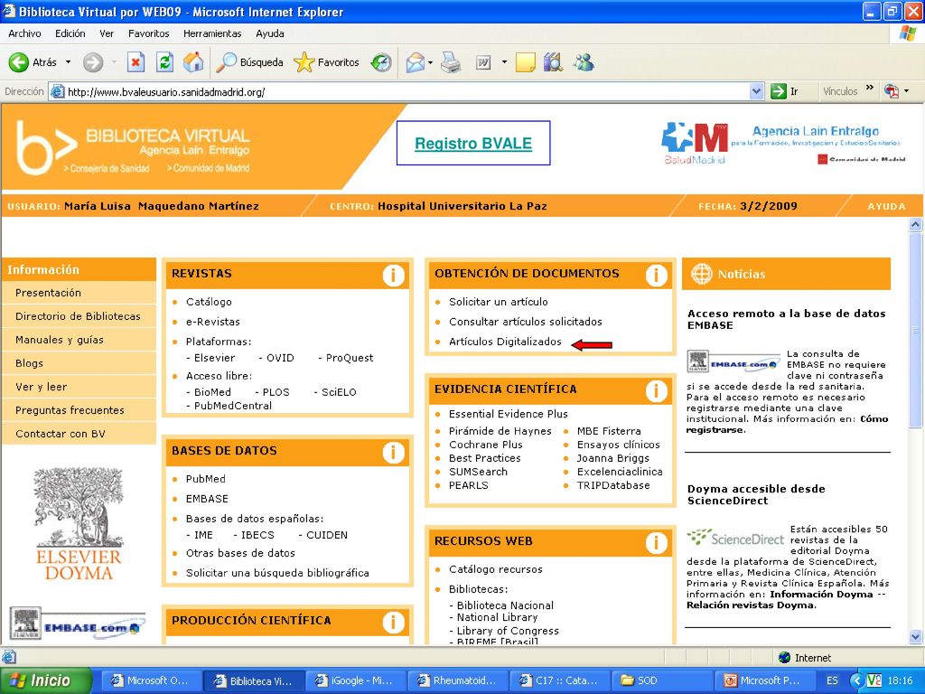The width and height of the screenshot is (925, 694).
Task: Open Favoritos star toolbar button
Action: 326,62
